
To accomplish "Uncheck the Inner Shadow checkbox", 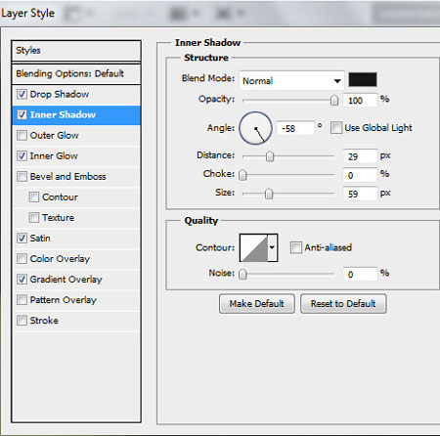I will click(22, 115).
